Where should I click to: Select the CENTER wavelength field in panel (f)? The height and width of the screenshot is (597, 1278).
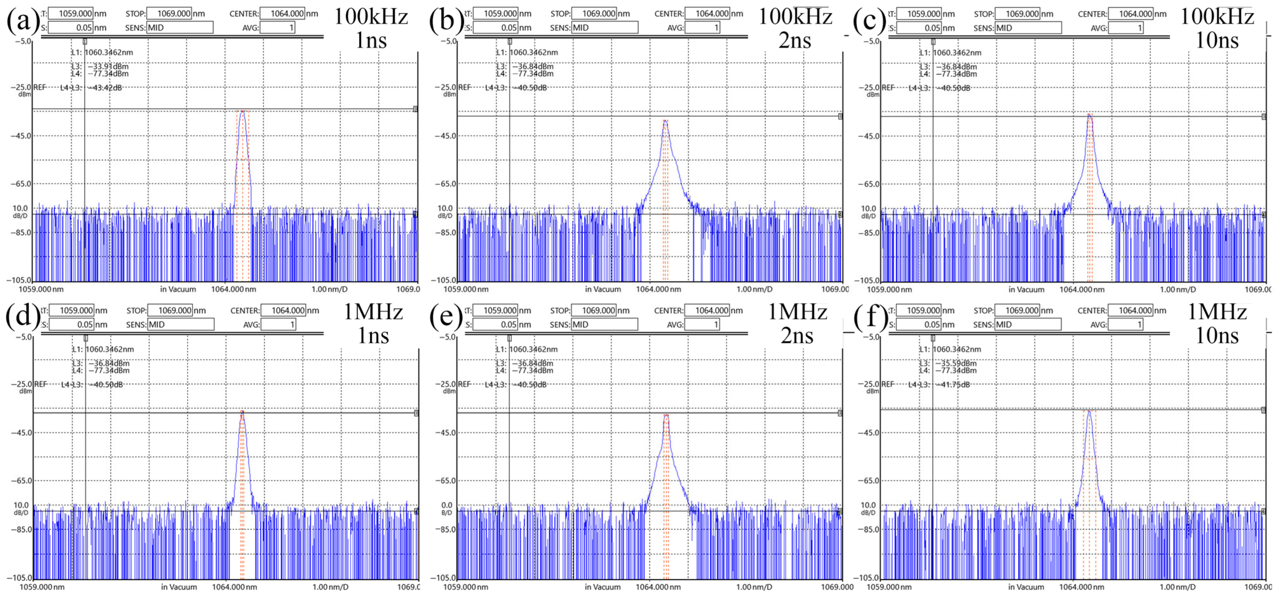[1131, 310]
